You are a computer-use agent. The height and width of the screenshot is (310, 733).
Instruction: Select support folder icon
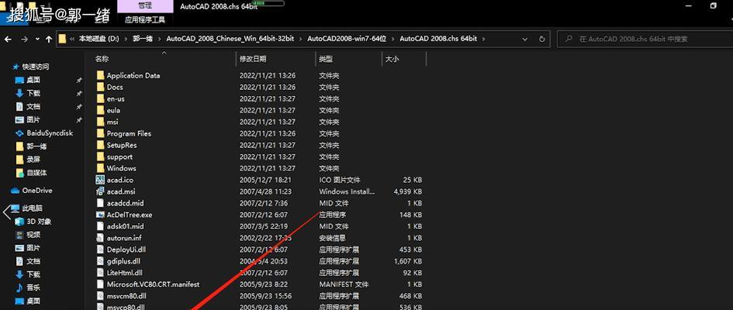click(x=100, y=157)
